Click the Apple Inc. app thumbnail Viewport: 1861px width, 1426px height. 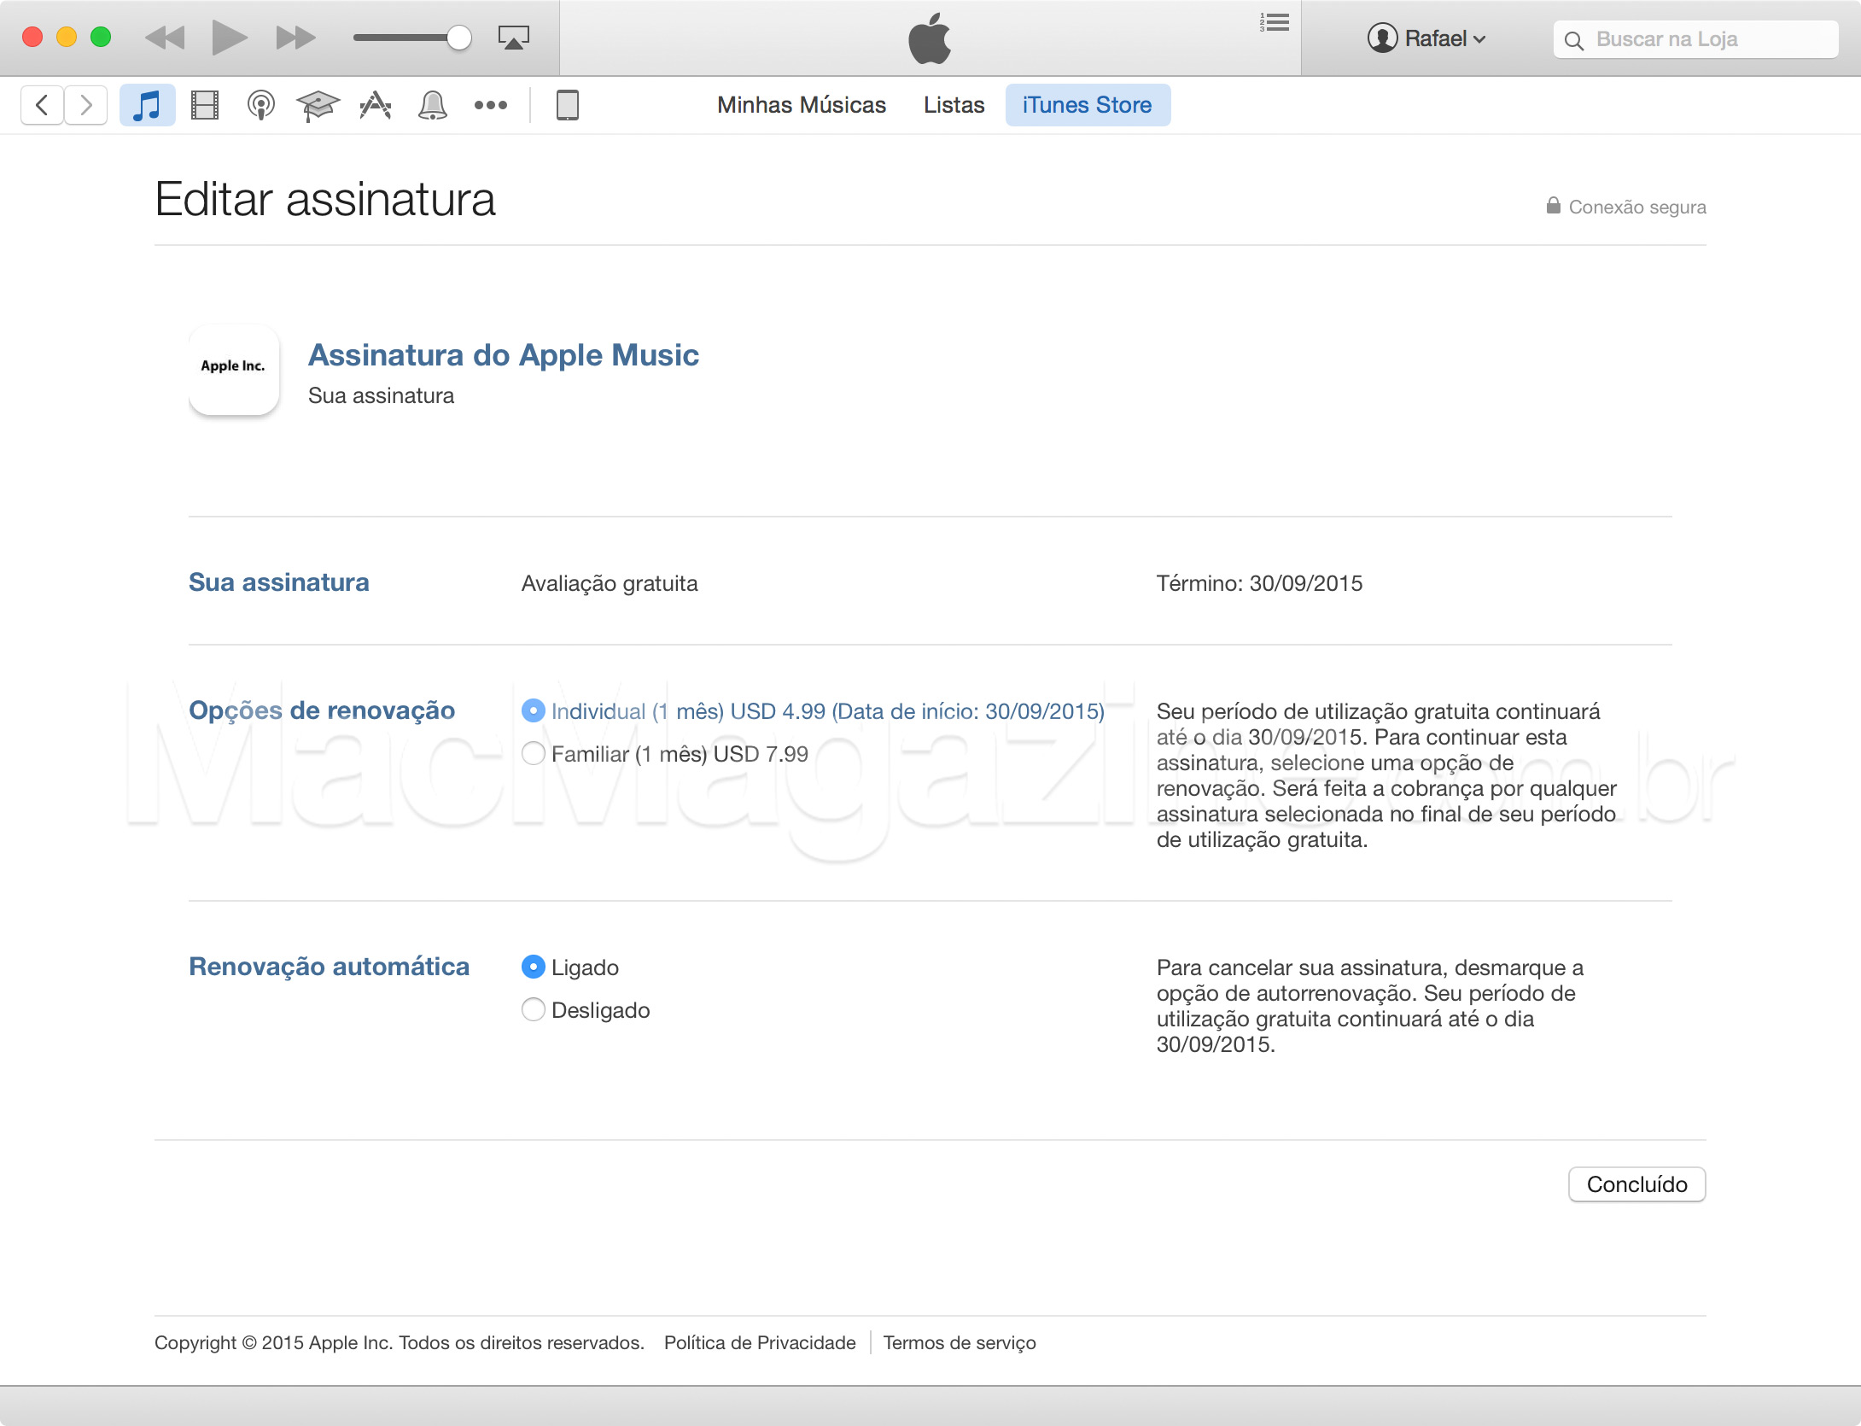coord(234,369)
